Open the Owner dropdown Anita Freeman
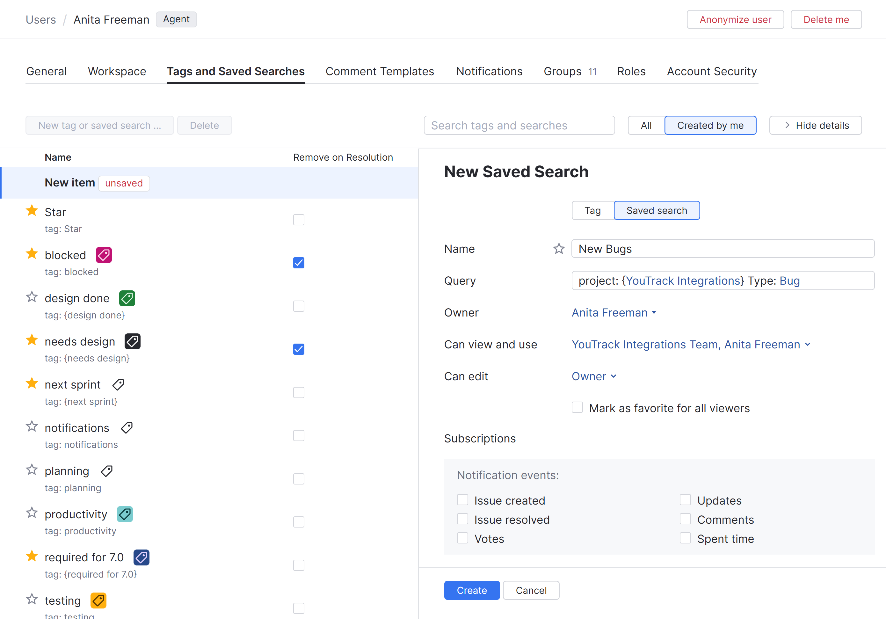Image resolution: width=886 pixels, height=619 pixels. [614, 313]
